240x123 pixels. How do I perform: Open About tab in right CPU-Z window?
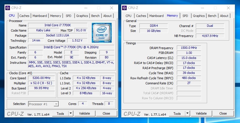224,16
